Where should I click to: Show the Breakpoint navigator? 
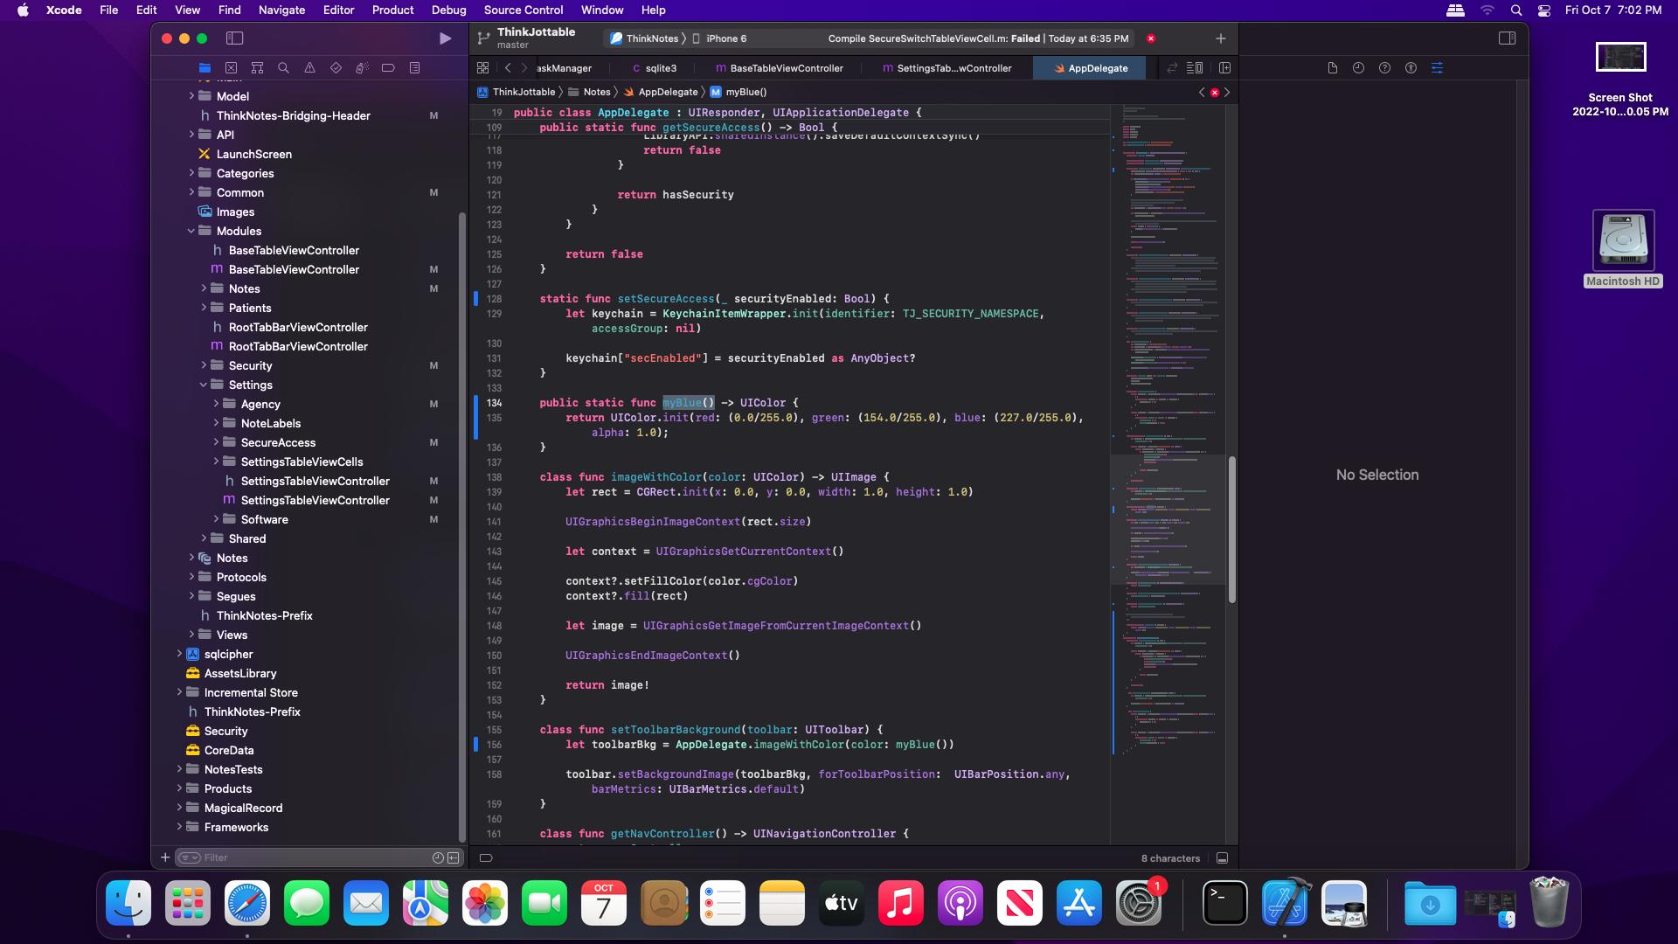pos(388,68)
